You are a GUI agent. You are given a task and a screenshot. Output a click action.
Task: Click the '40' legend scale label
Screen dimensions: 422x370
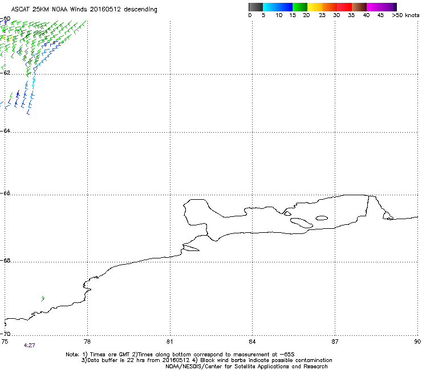tap(366, 15)
